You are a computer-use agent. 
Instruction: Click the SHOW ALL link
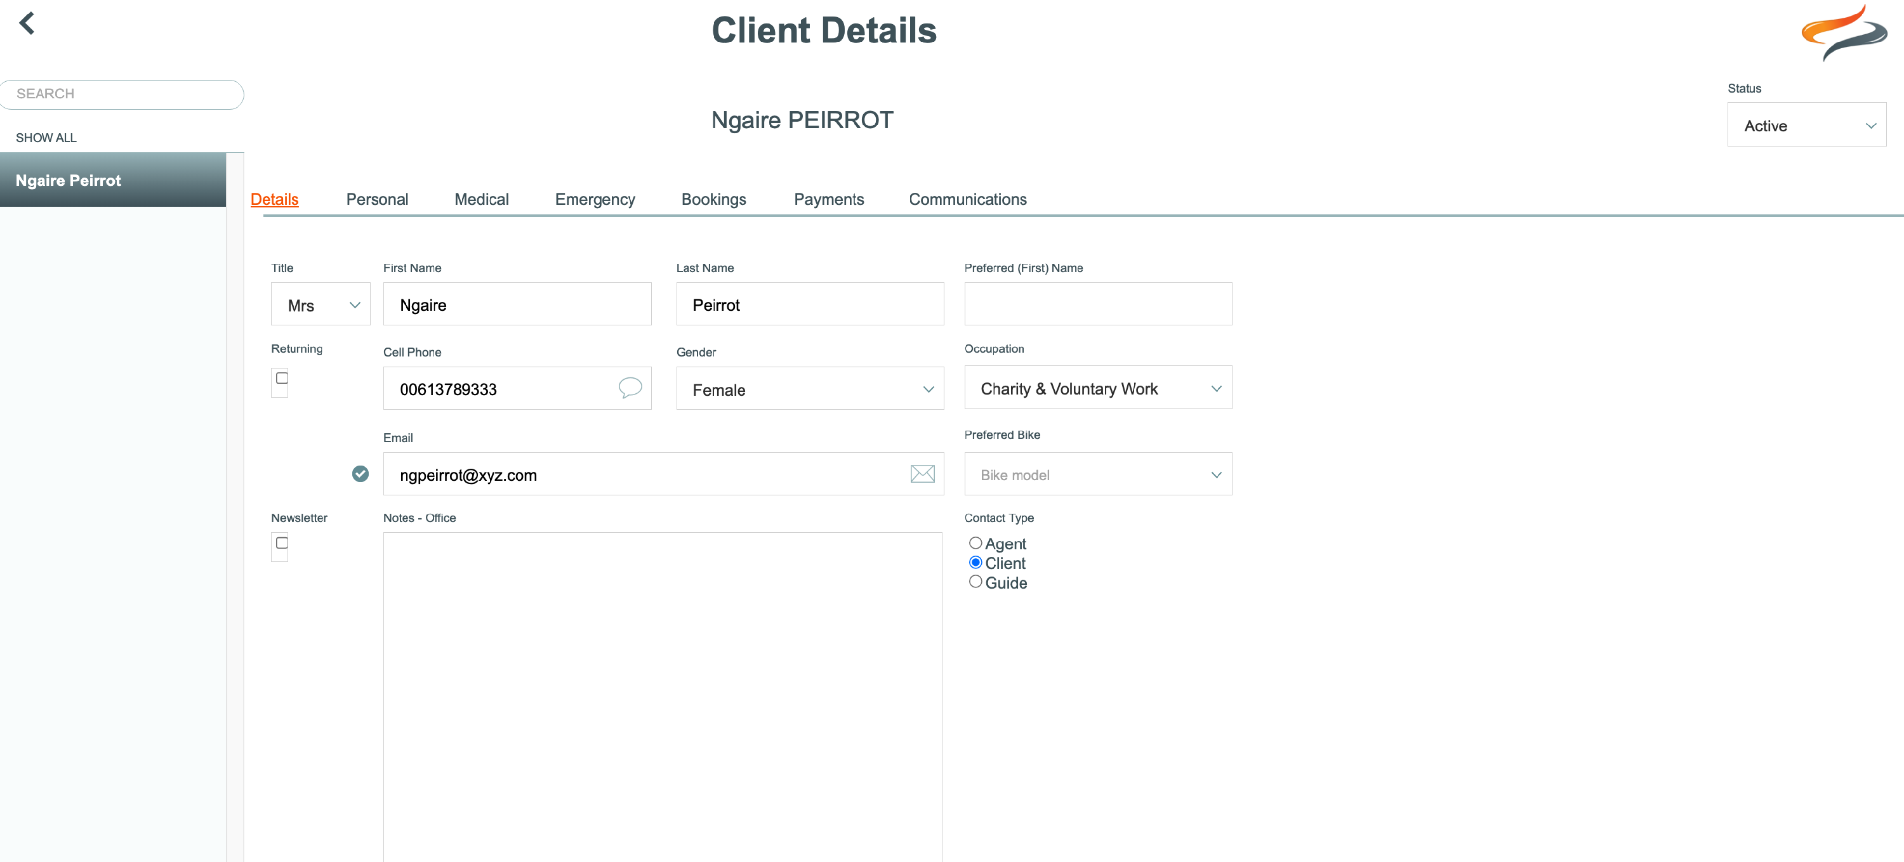(x=46, y=138)
